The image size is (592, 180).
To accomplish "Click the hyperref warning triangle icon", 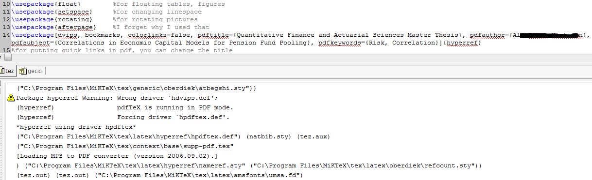I will tap(12, 98).
